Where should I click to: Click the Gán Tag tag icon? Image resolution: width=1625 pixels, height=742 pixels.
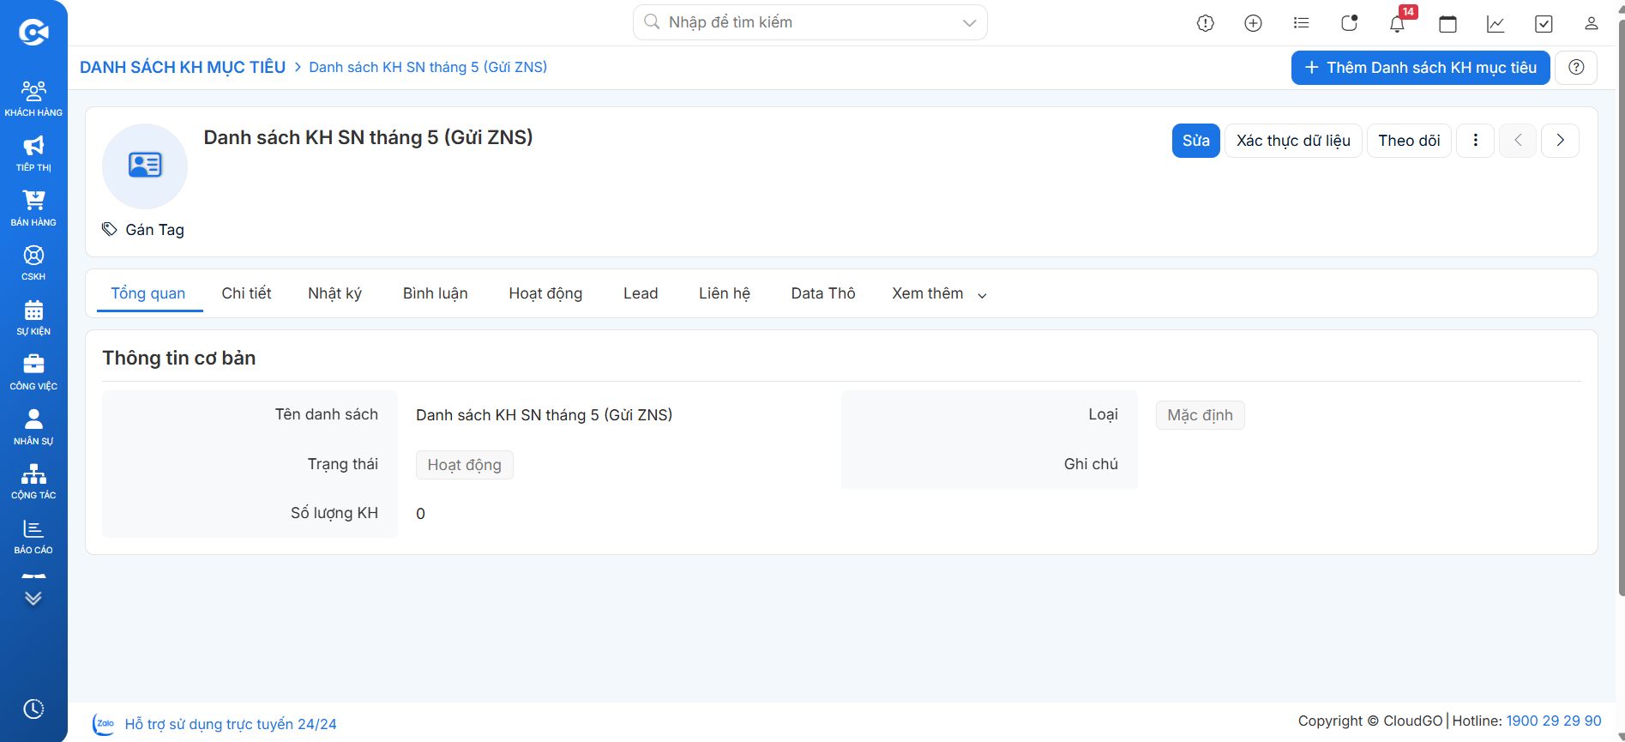pos(110,229)
